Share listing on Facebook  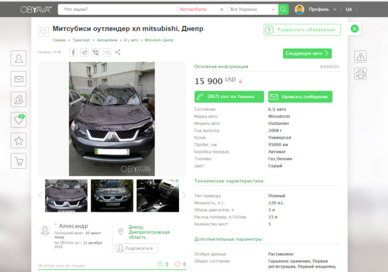click(x=73, y=53)
